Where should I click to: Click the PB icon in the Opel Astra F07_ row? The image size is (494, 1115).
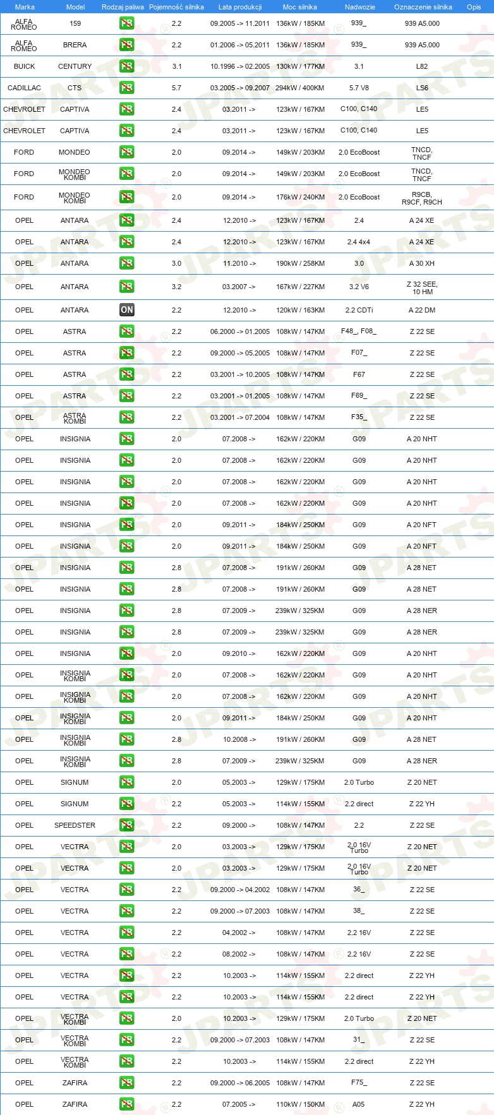pyautogui.click(x=127, y=353)
